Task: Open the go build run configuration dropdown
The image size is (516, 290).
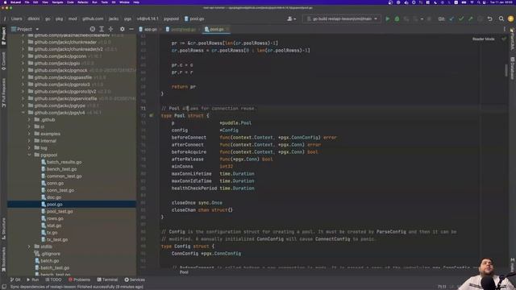Action: pyautogui.click(x=342, y=19)
